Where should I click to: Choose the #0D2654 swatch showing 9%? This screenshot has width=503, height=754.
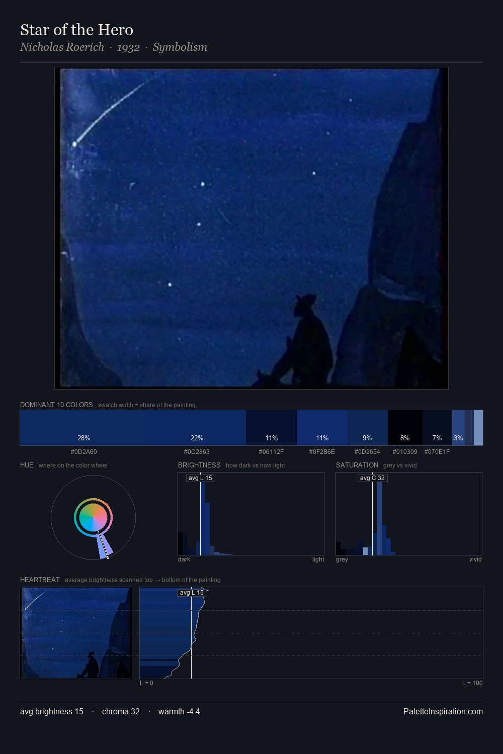tap(368, 428)
